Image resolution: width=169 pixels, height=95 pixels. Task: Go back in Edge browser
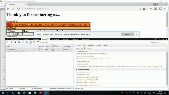[8, 9]
